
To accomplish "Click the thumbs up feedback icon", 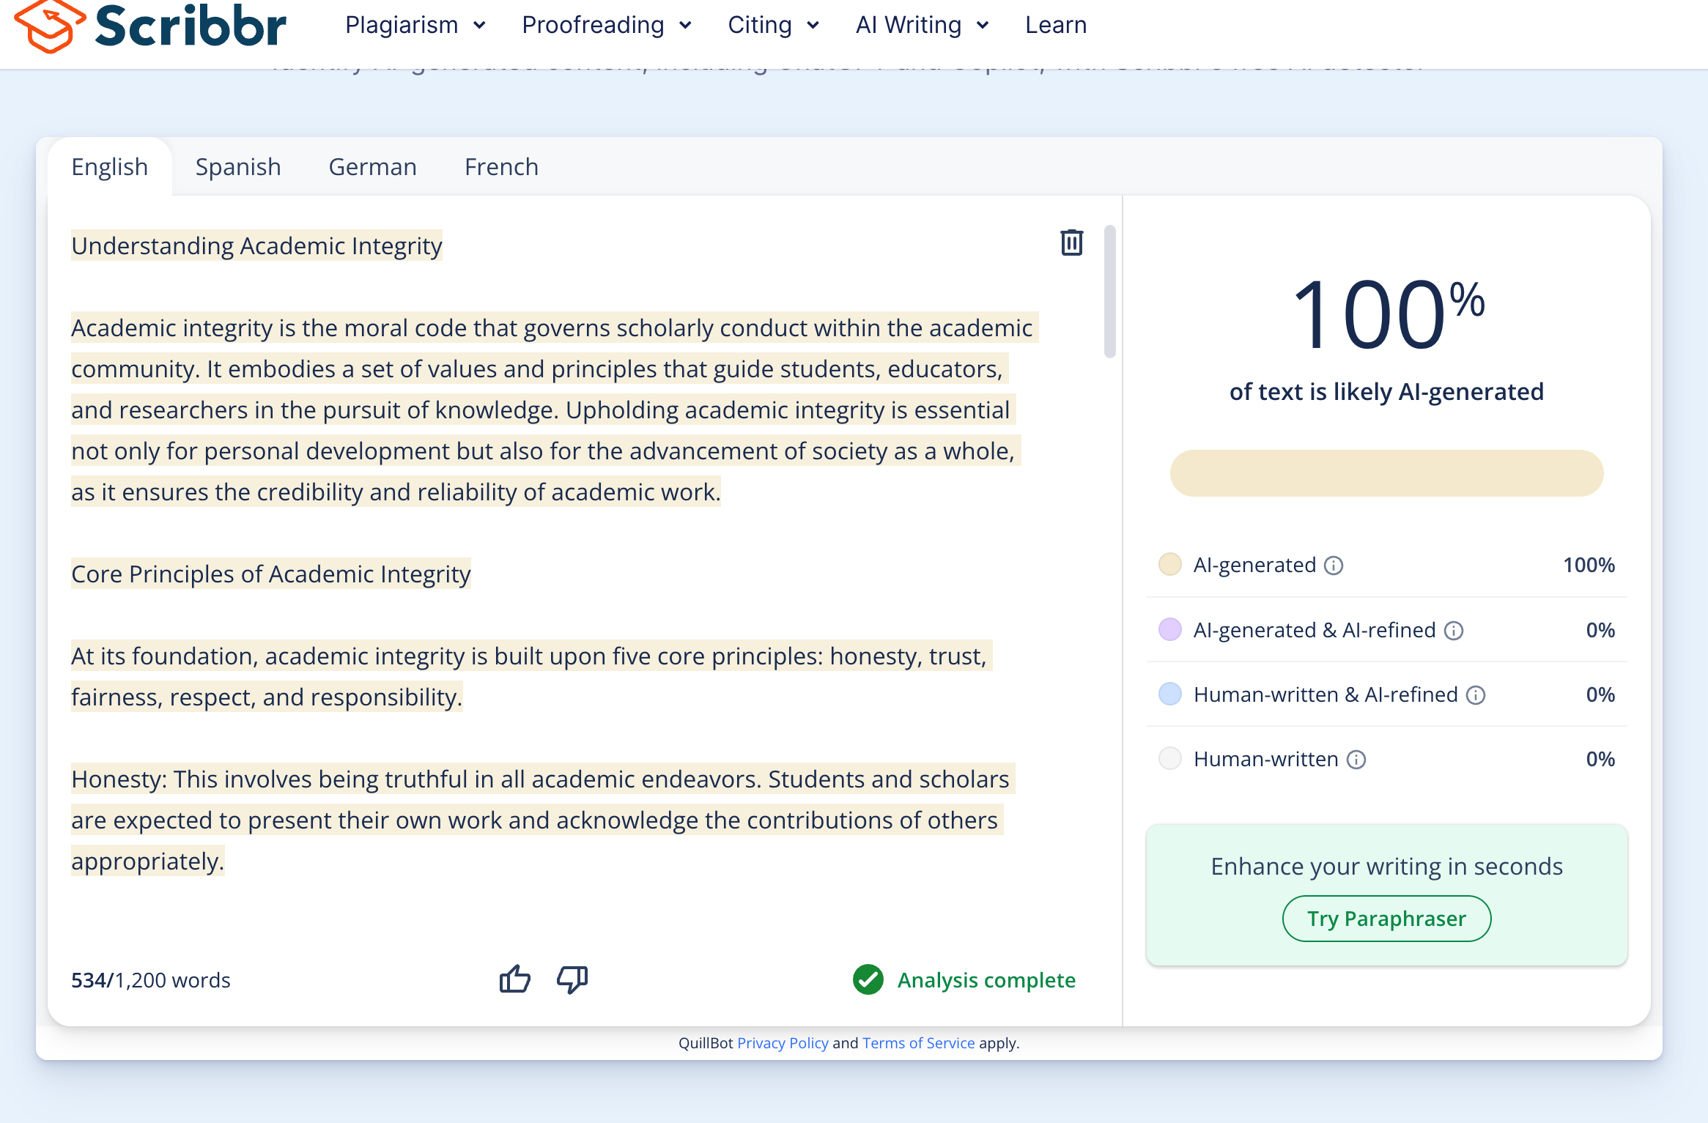I will pos(514,979).
